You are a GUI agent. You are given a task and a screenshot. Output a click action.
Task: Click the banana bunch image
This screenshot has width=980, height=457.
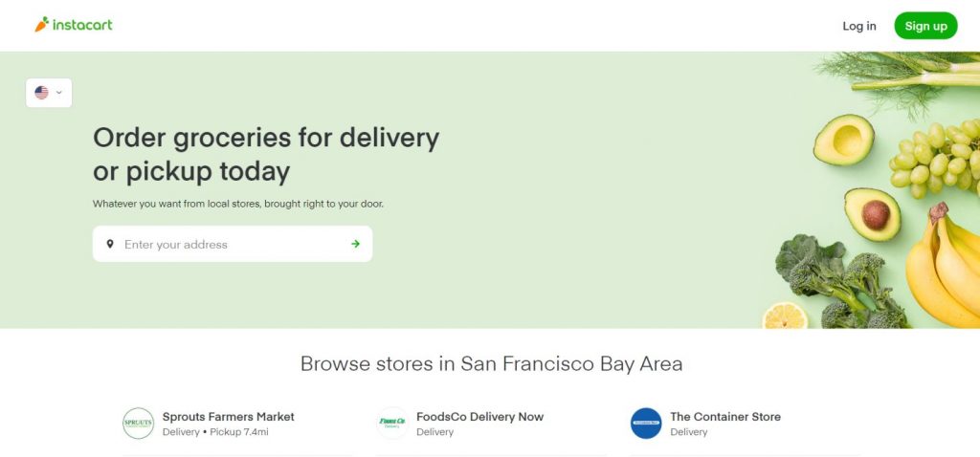click(x=944, y=266)
